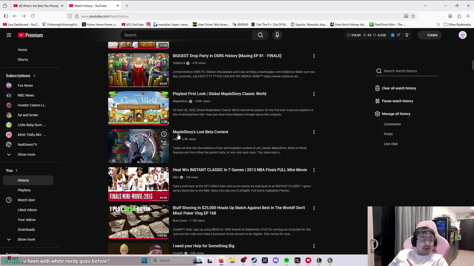Open the Fox News channel avatar

click(x=9, y=85)
